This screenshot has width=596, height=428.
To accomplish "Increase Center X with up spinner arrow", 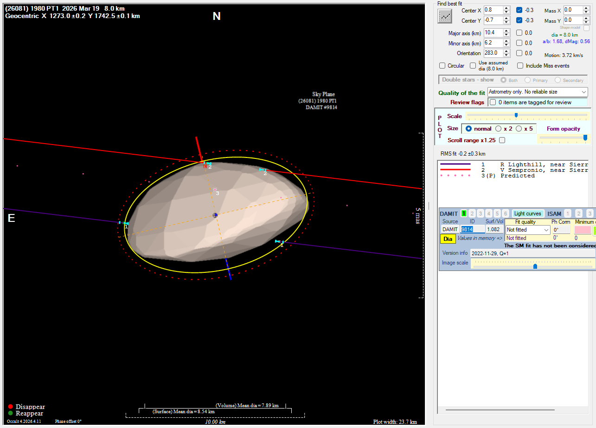I will [506, 8].
